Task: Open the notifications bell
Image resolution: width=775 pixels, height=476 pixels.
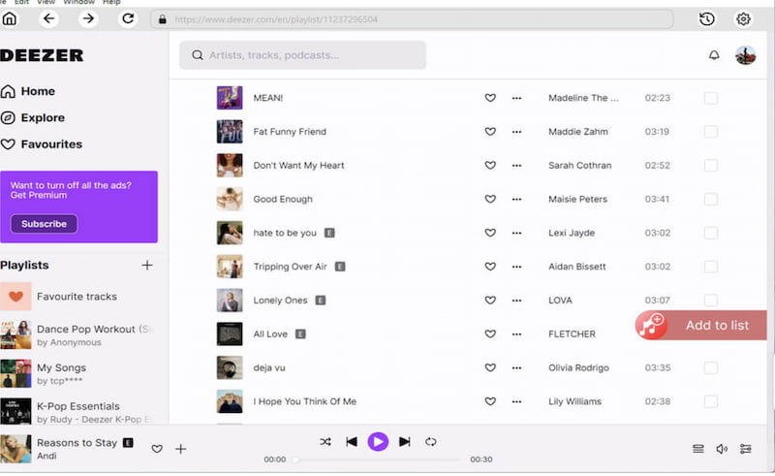Action: point(714,55)
